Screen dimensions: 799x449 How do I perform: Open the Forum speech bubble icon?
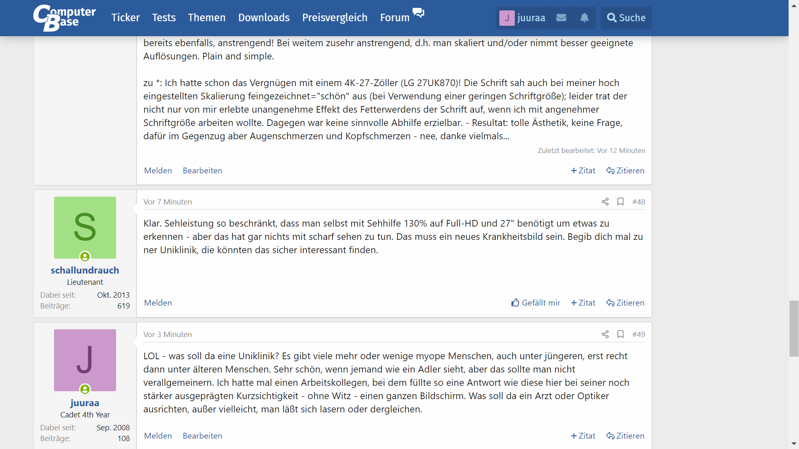[418, 13]
